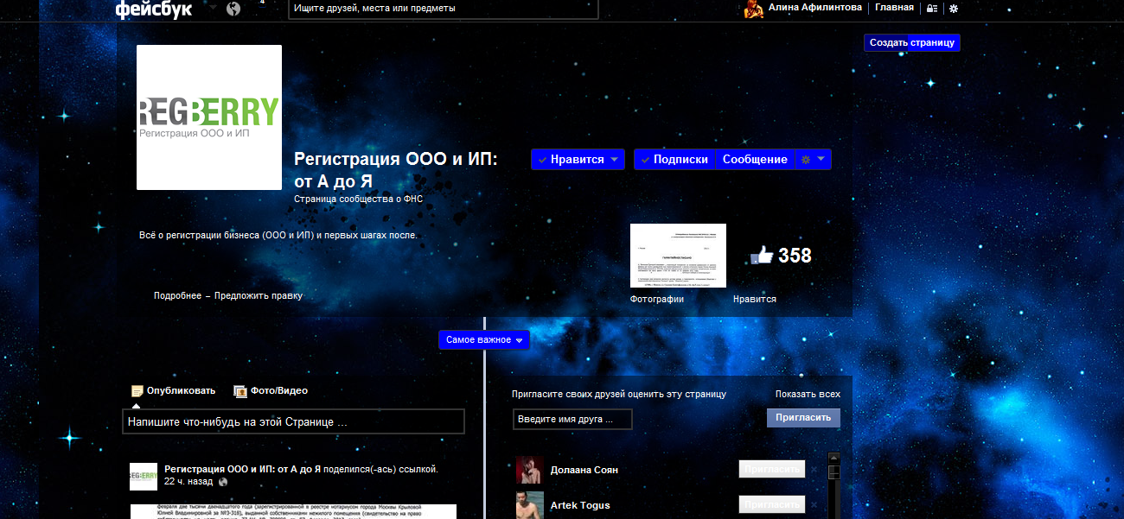The width and height of the screenshot is (1124, 519).
Task: Focus the search field for friends and places
Action: click(443, 9)
